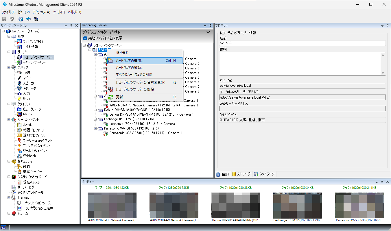The image size is (391, 231).
Task: Click the 役割 keys icon
Action: pyautogui.click(x=19, y=167)
